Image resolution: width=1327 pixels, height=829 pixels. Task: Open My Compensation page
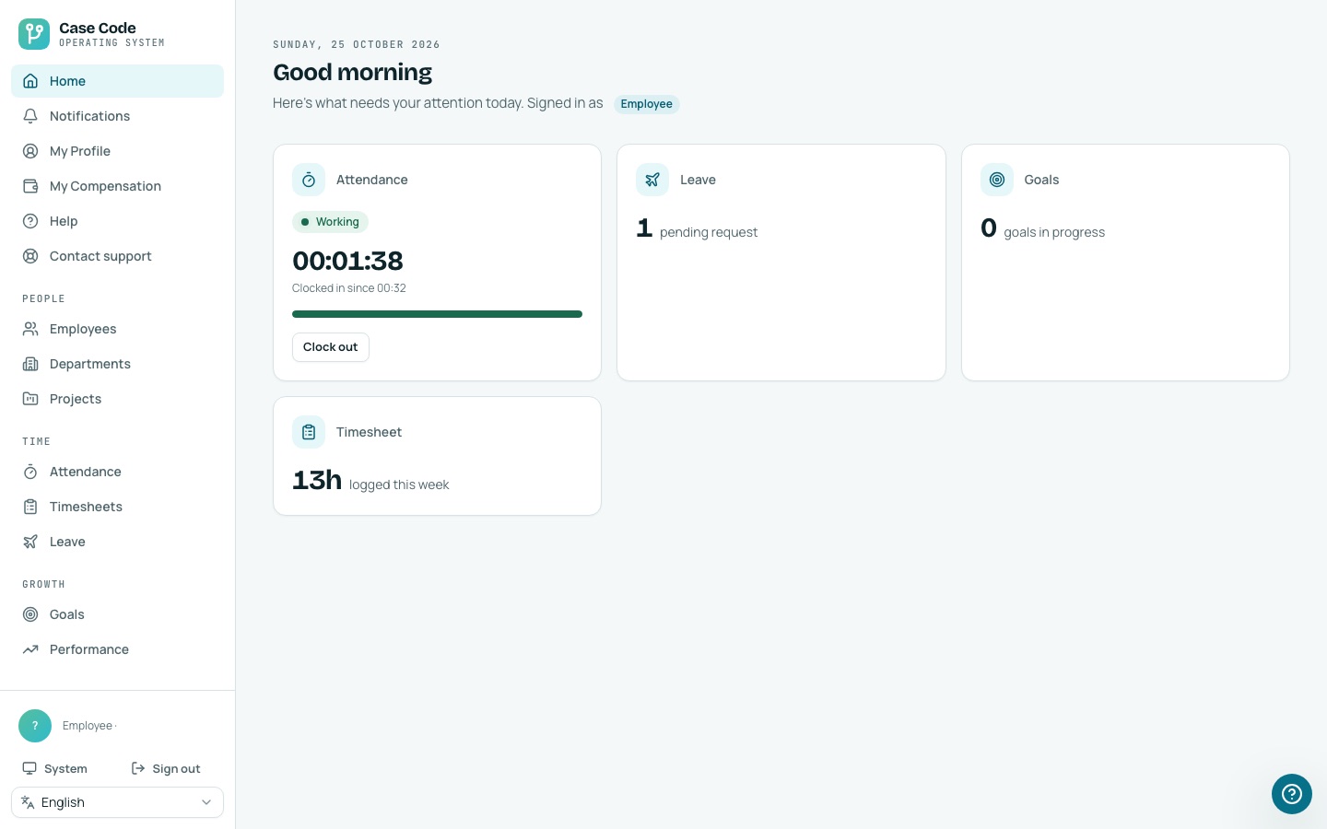coord(117,186)
